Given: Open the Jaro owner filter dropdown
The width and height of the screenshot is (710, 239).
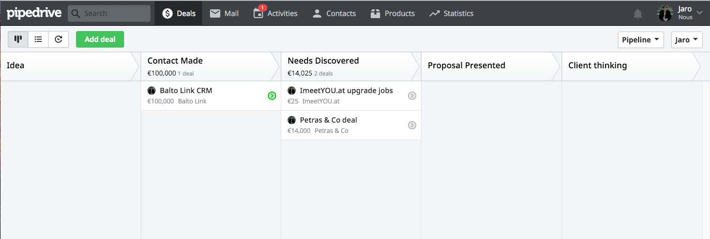Looking at the screenshot, I should point(686,40).
